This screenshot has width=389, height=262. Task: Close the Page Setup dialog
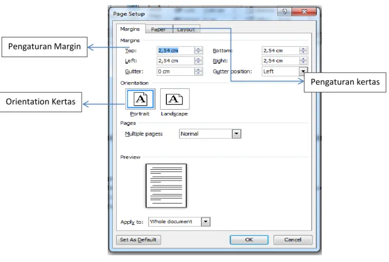(x=304, y=12)
